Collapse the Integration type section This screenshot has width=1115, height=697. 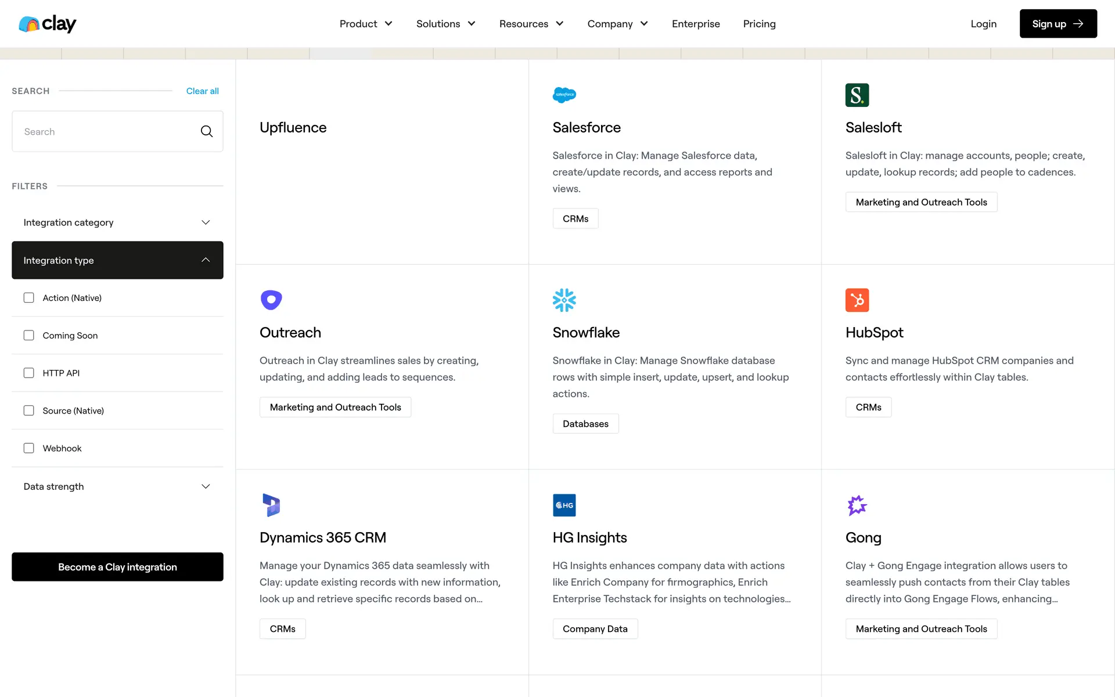click(x=117, y=260)
